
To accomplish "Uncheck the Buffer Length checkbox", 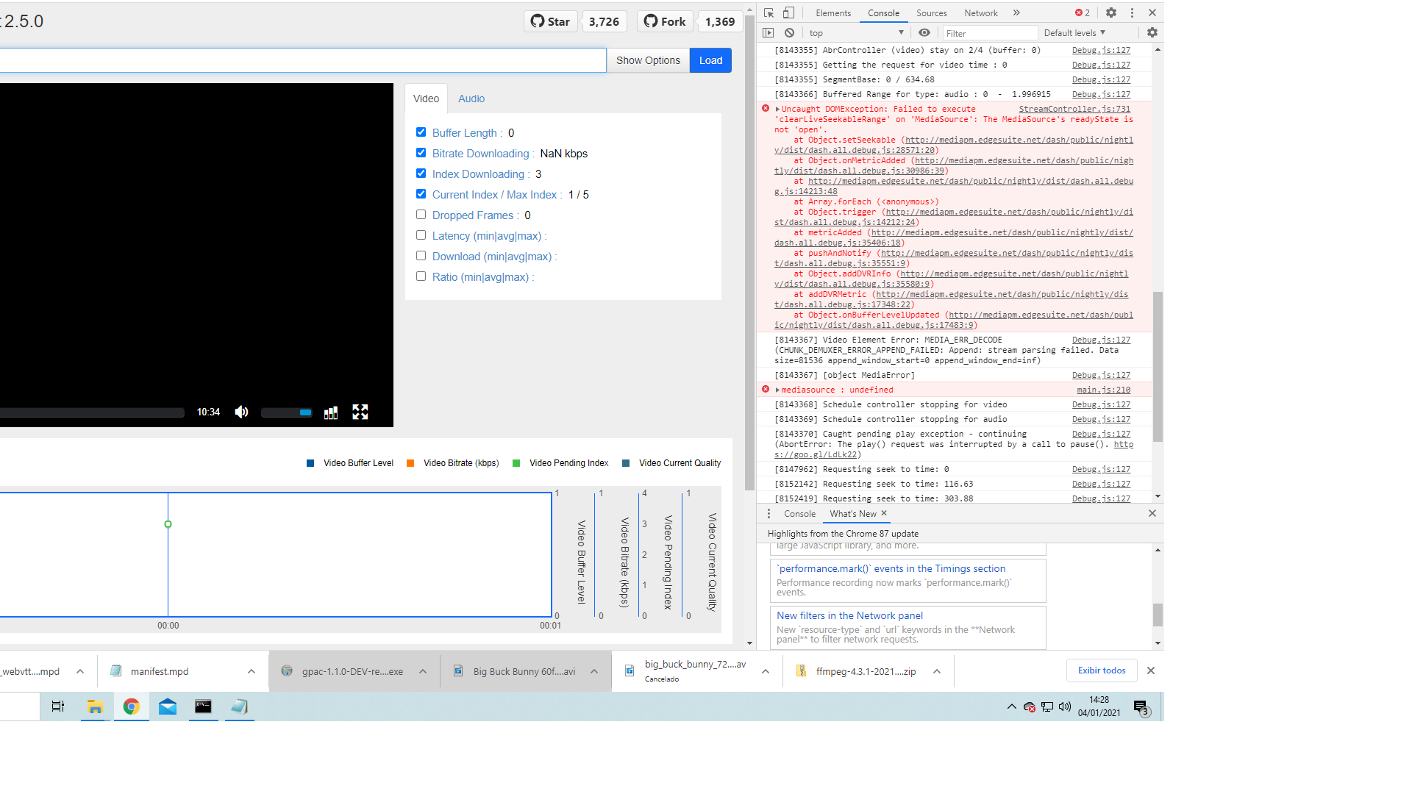I will [x=421, y=132].
